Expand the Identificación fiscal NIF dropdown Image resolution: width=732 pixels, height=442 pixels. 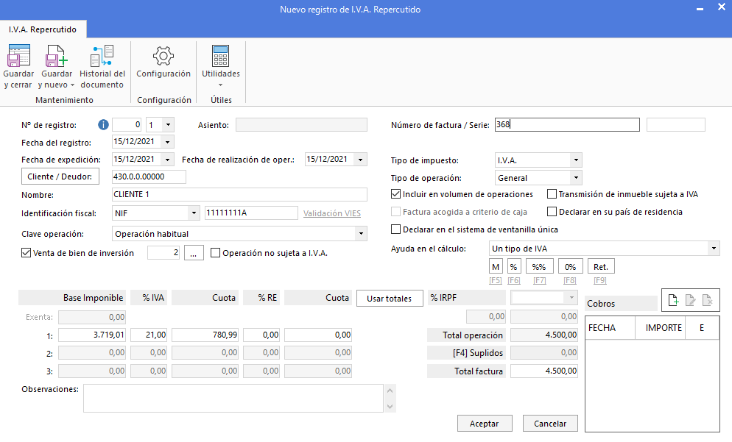tap(194, 213)
